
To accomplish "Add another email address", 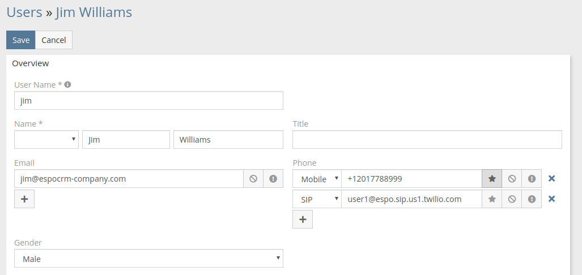I will coord(24,199).
